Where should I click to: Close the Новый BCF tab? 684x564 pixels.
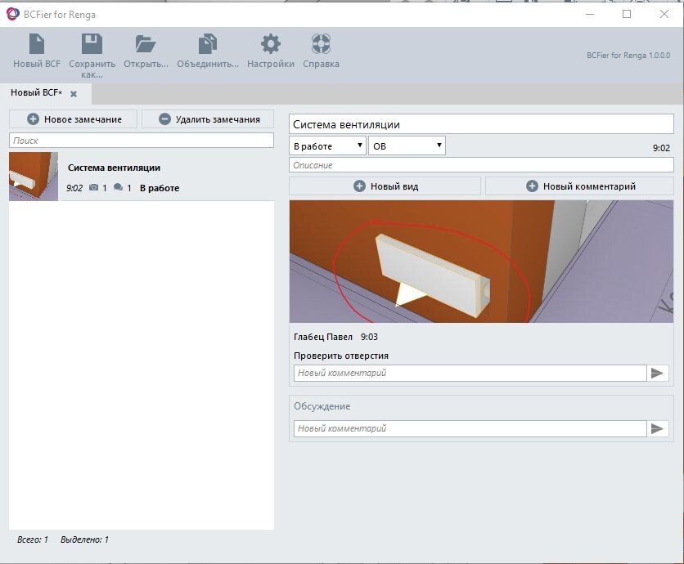(x=74, y=94)
